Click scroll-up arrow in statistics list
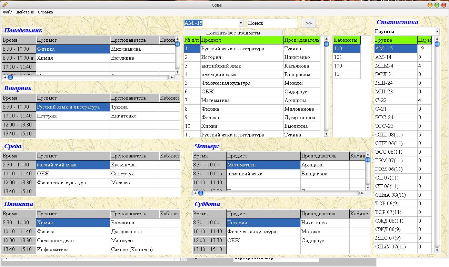449x267 pixels. click(437, 38)
